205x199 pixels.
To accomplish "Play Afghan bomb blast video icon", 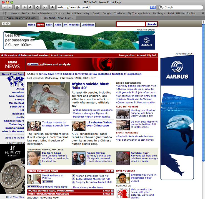I will click(74, 176).
